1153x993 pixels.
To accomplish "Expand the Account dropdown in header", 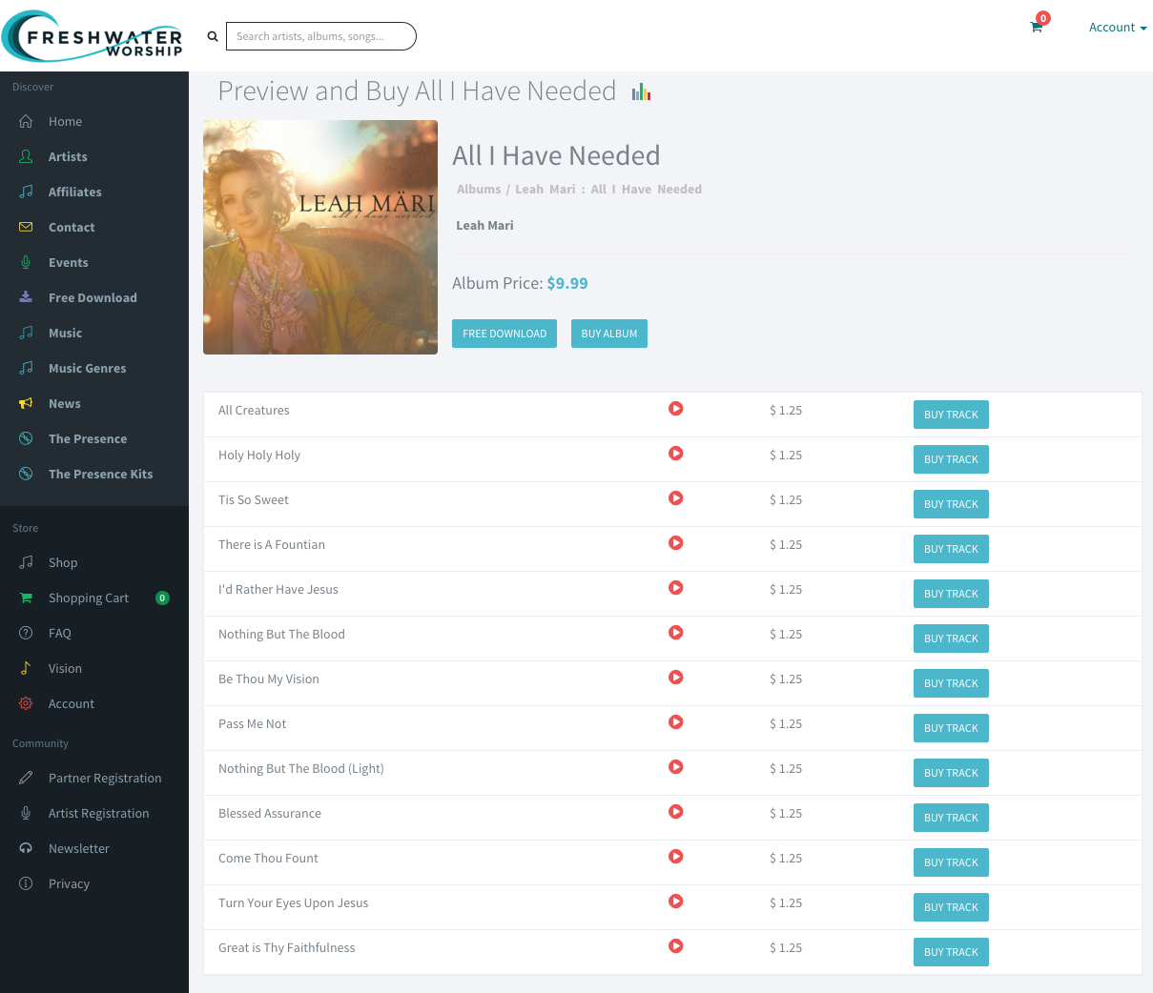I will point(1118,28).
